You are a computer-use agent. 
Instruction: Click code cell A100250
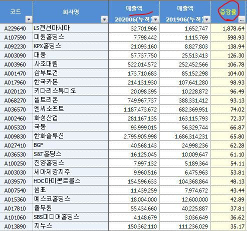pyautogui.click(x=15, y=163)
